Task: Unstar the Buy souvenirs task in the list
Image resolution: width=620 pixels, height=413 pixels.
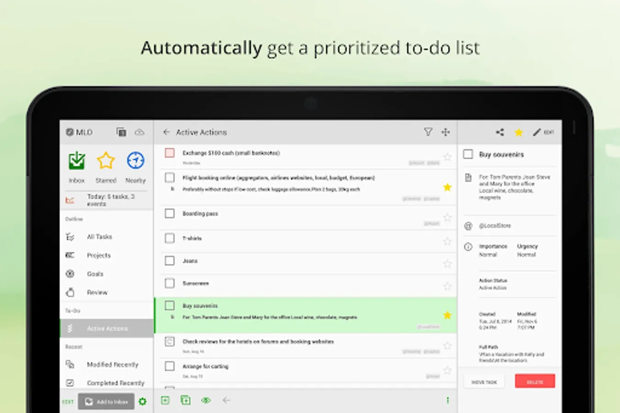Action: coord(447,315)
